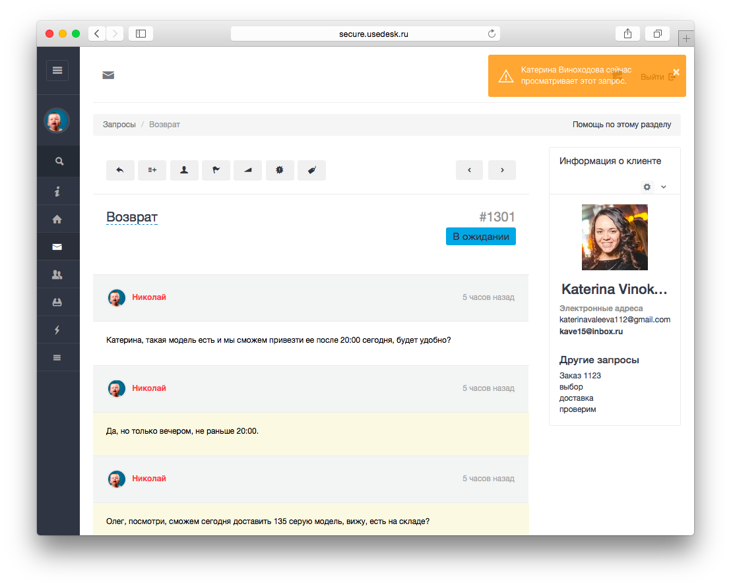
Task: Go to next ticket with right chevron
Action: click(502, 170)
